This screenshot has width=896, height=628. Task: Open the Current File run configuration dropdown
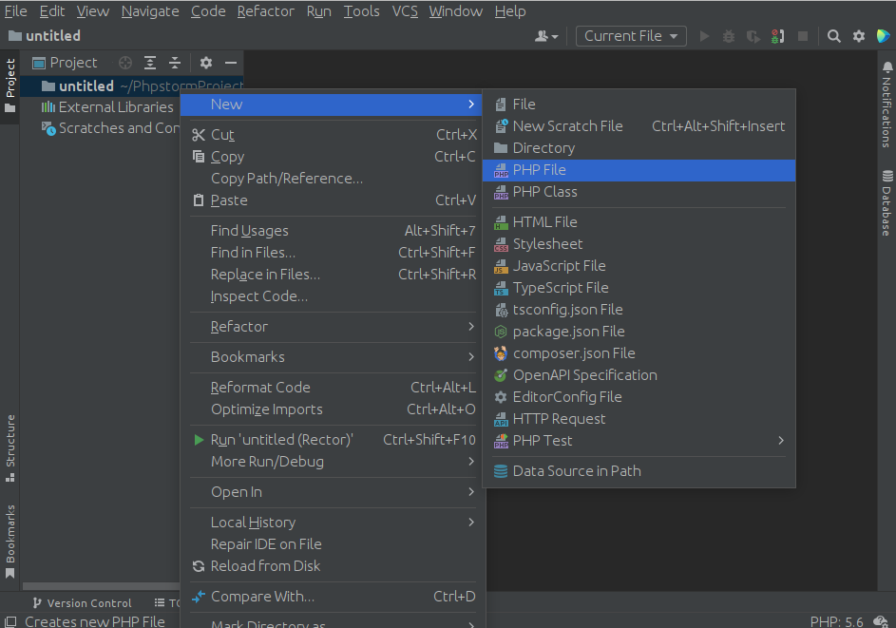(x=631, y=36)
